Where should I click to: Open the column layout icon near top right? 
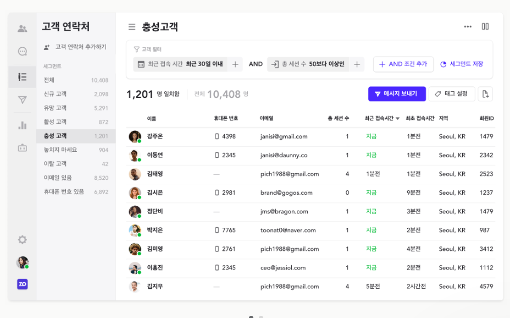click(x=485, y=26)
